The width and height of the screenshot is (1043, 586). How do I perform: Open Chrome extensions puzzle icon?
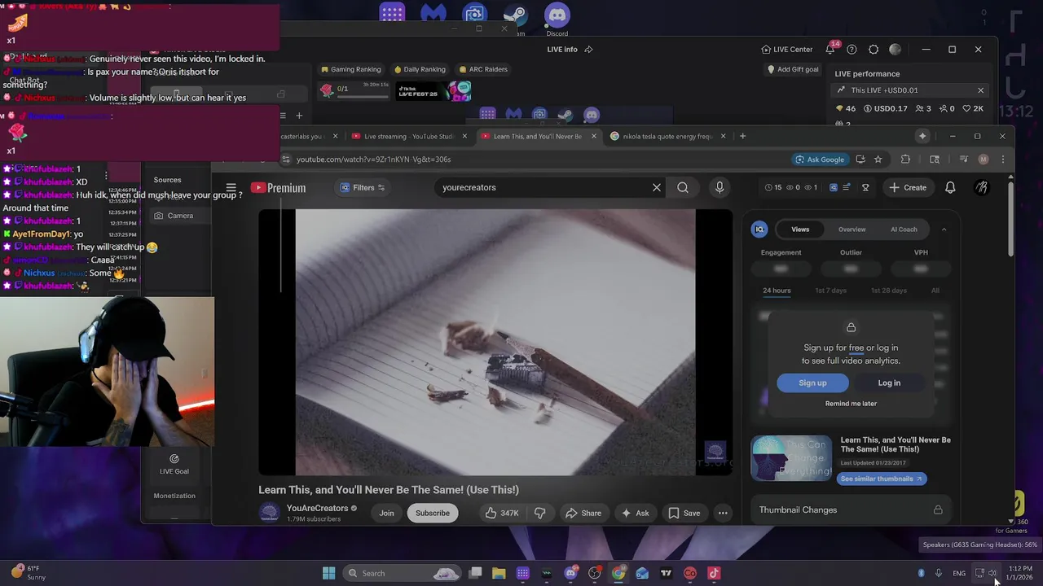tap(905, 160)
